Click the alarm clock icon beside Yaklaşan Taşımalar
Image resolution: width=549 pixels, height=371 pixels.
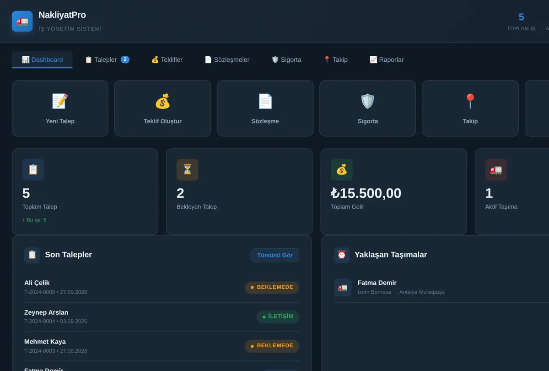[342, 255]
